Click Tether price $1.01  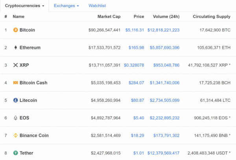[x=138, y=153]
